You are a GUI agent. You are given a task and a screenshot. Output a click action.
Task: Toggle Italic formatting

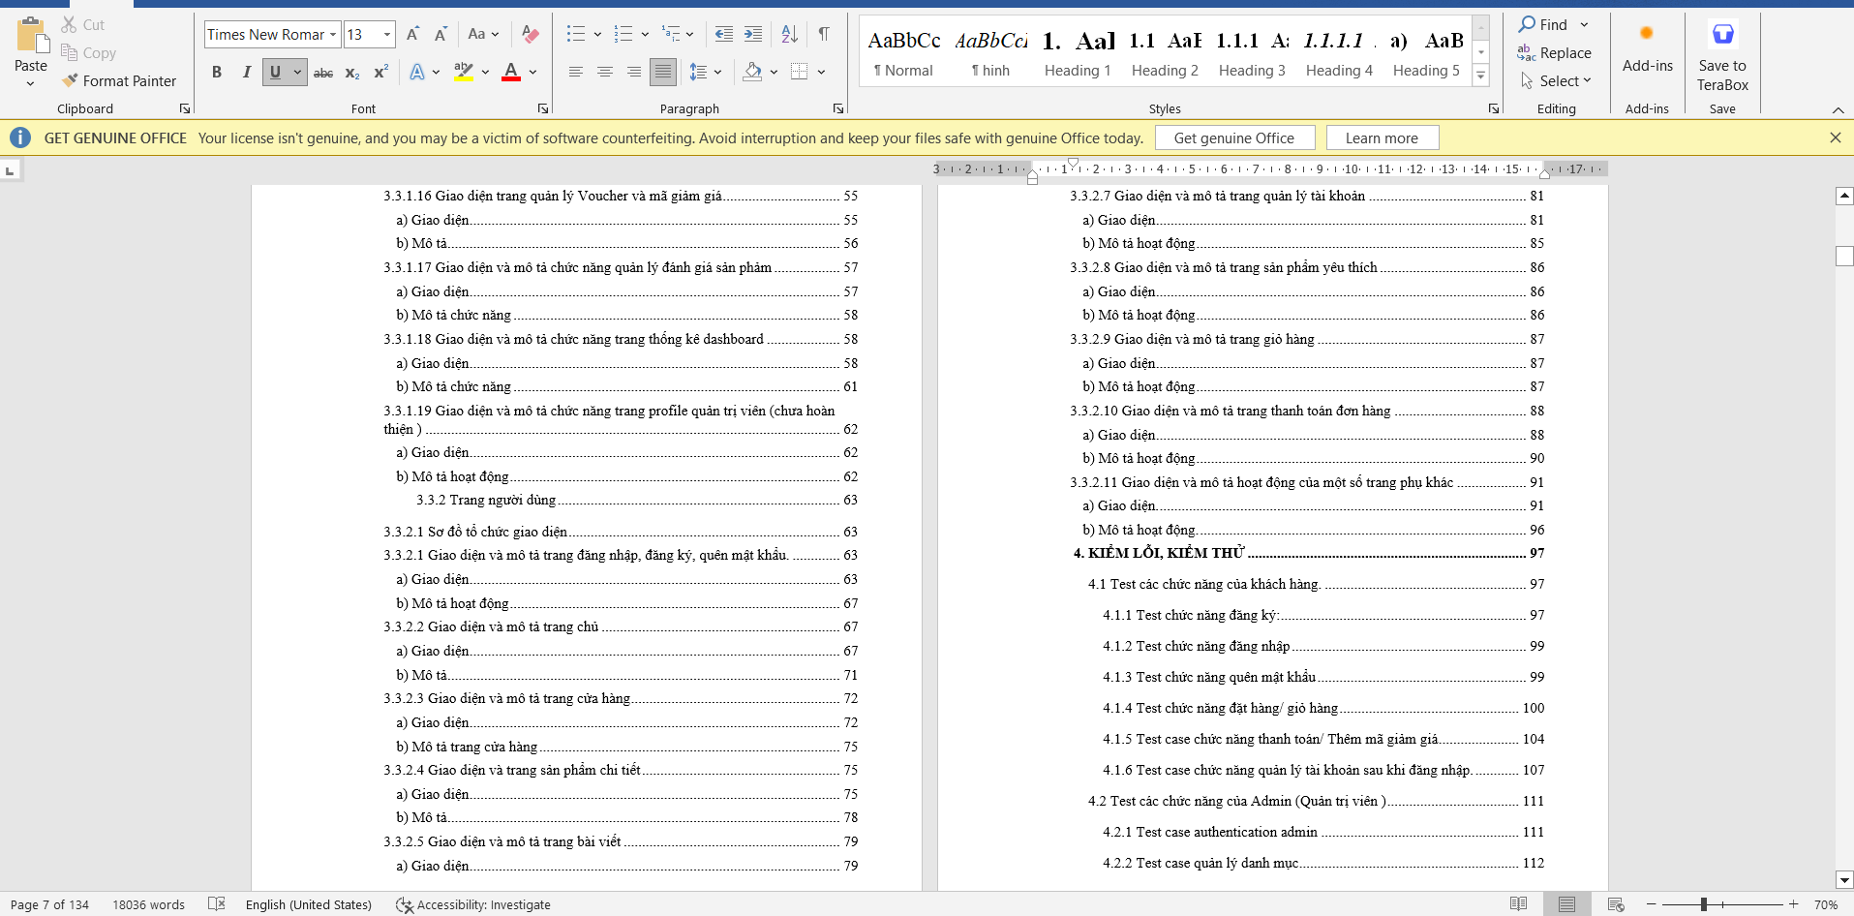tap(246, 73)
